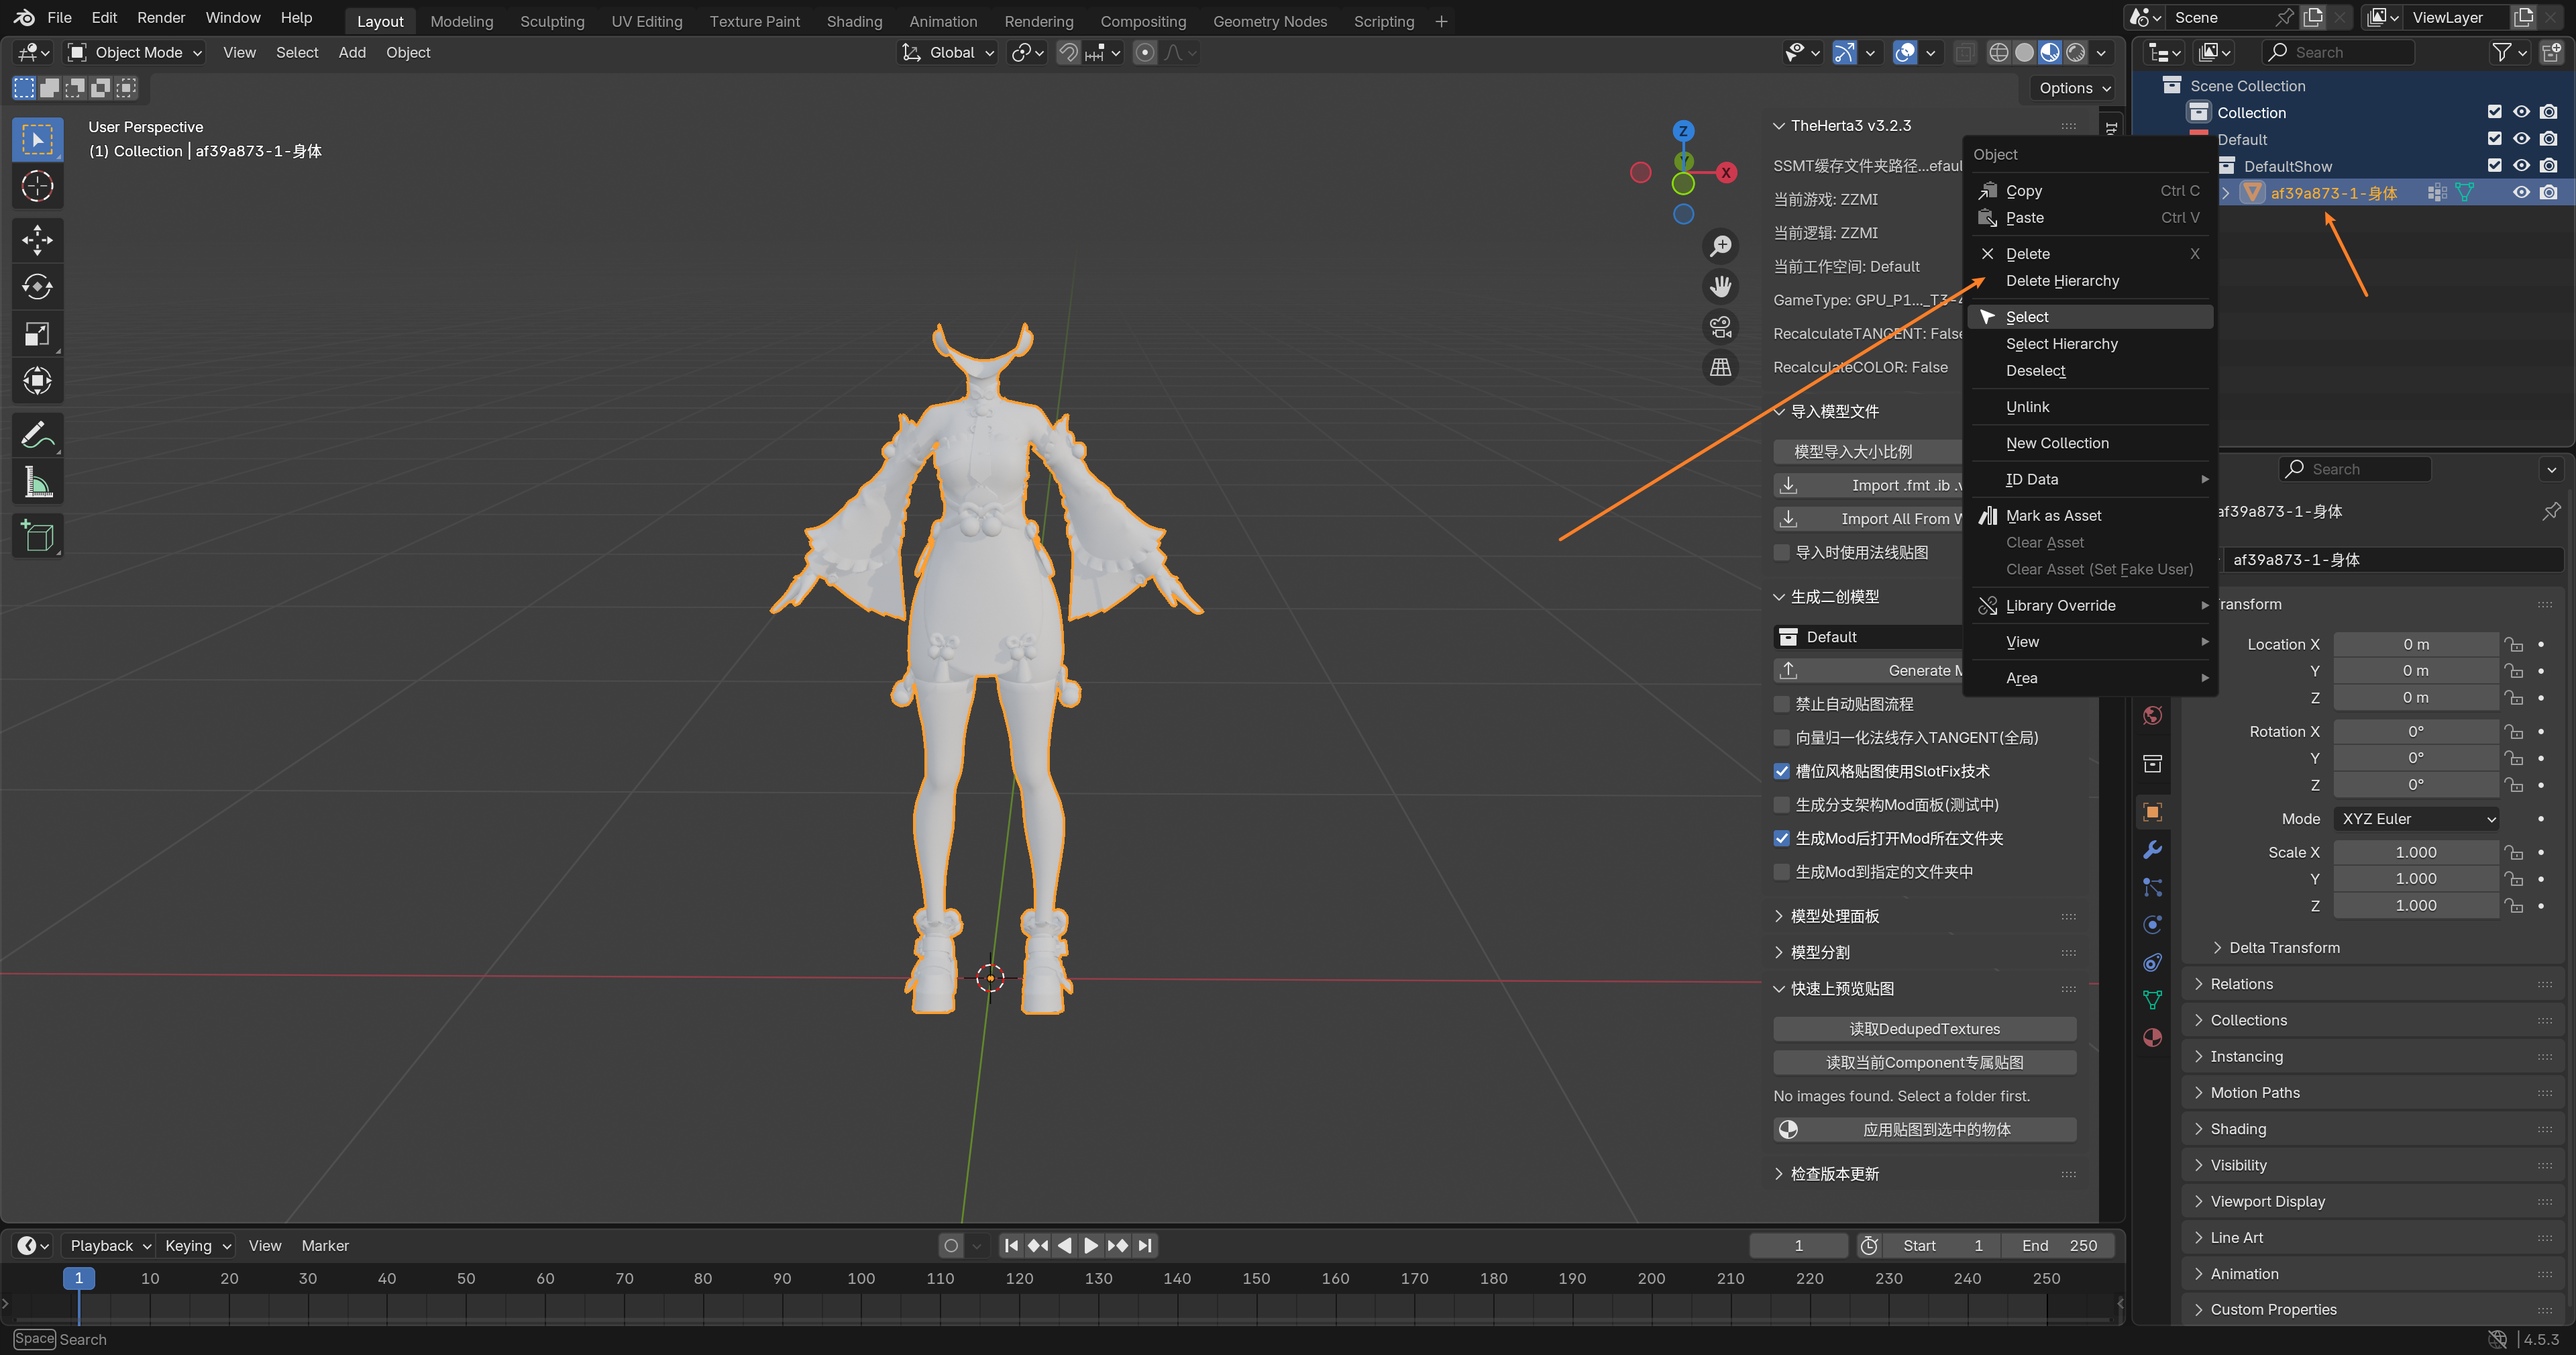Click the Scale X value field
Viewport: 2576px width, 1355px height.
2415,852
